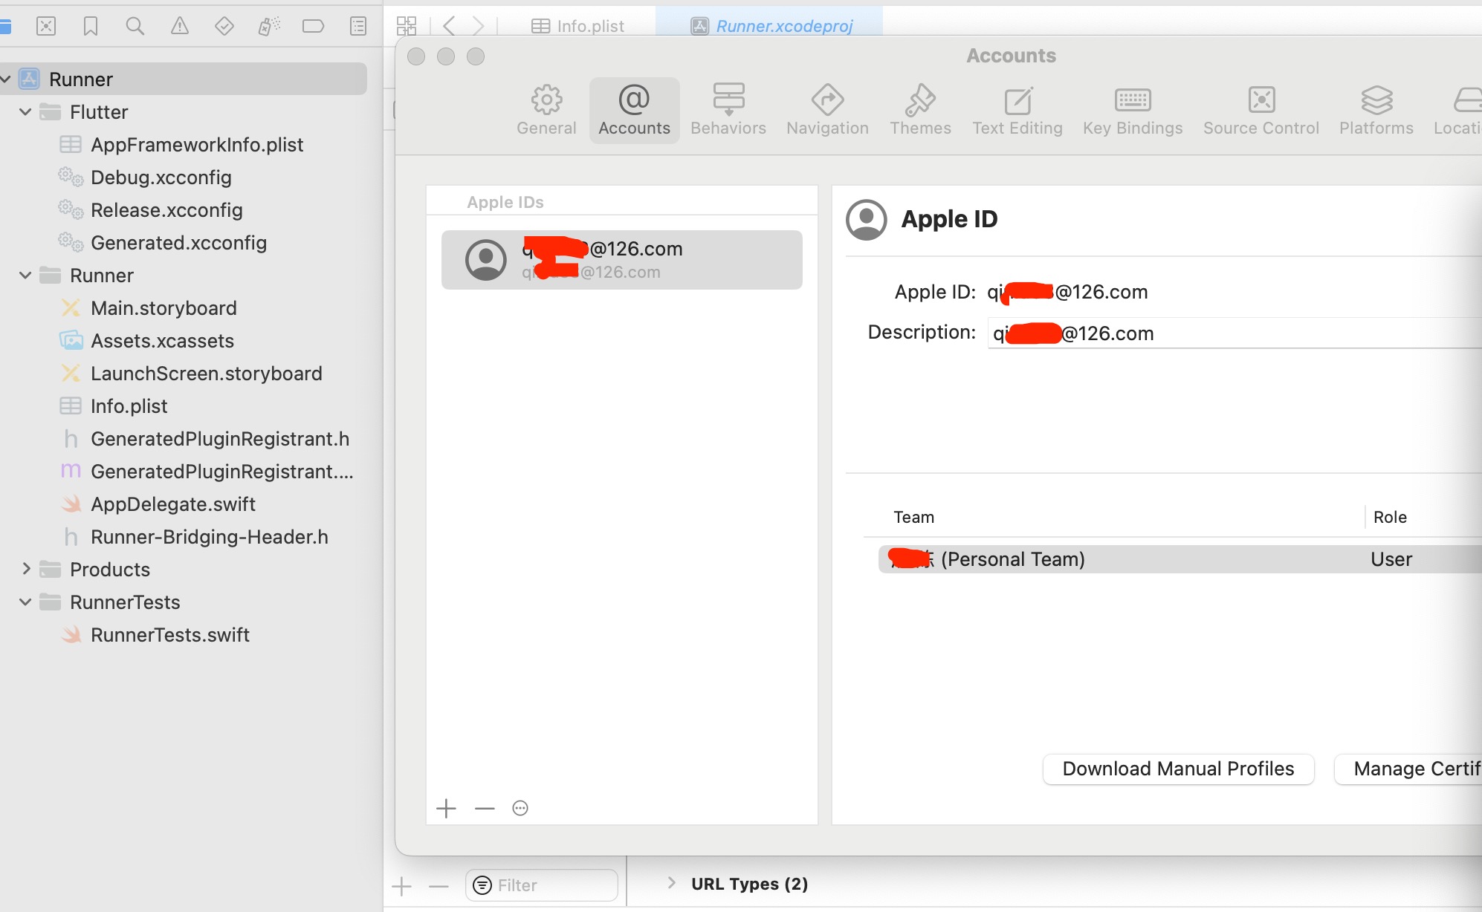This screenshot has width=1482, height=912.
Task: Go forward with the right chevron
Action: tap(479, 26)
